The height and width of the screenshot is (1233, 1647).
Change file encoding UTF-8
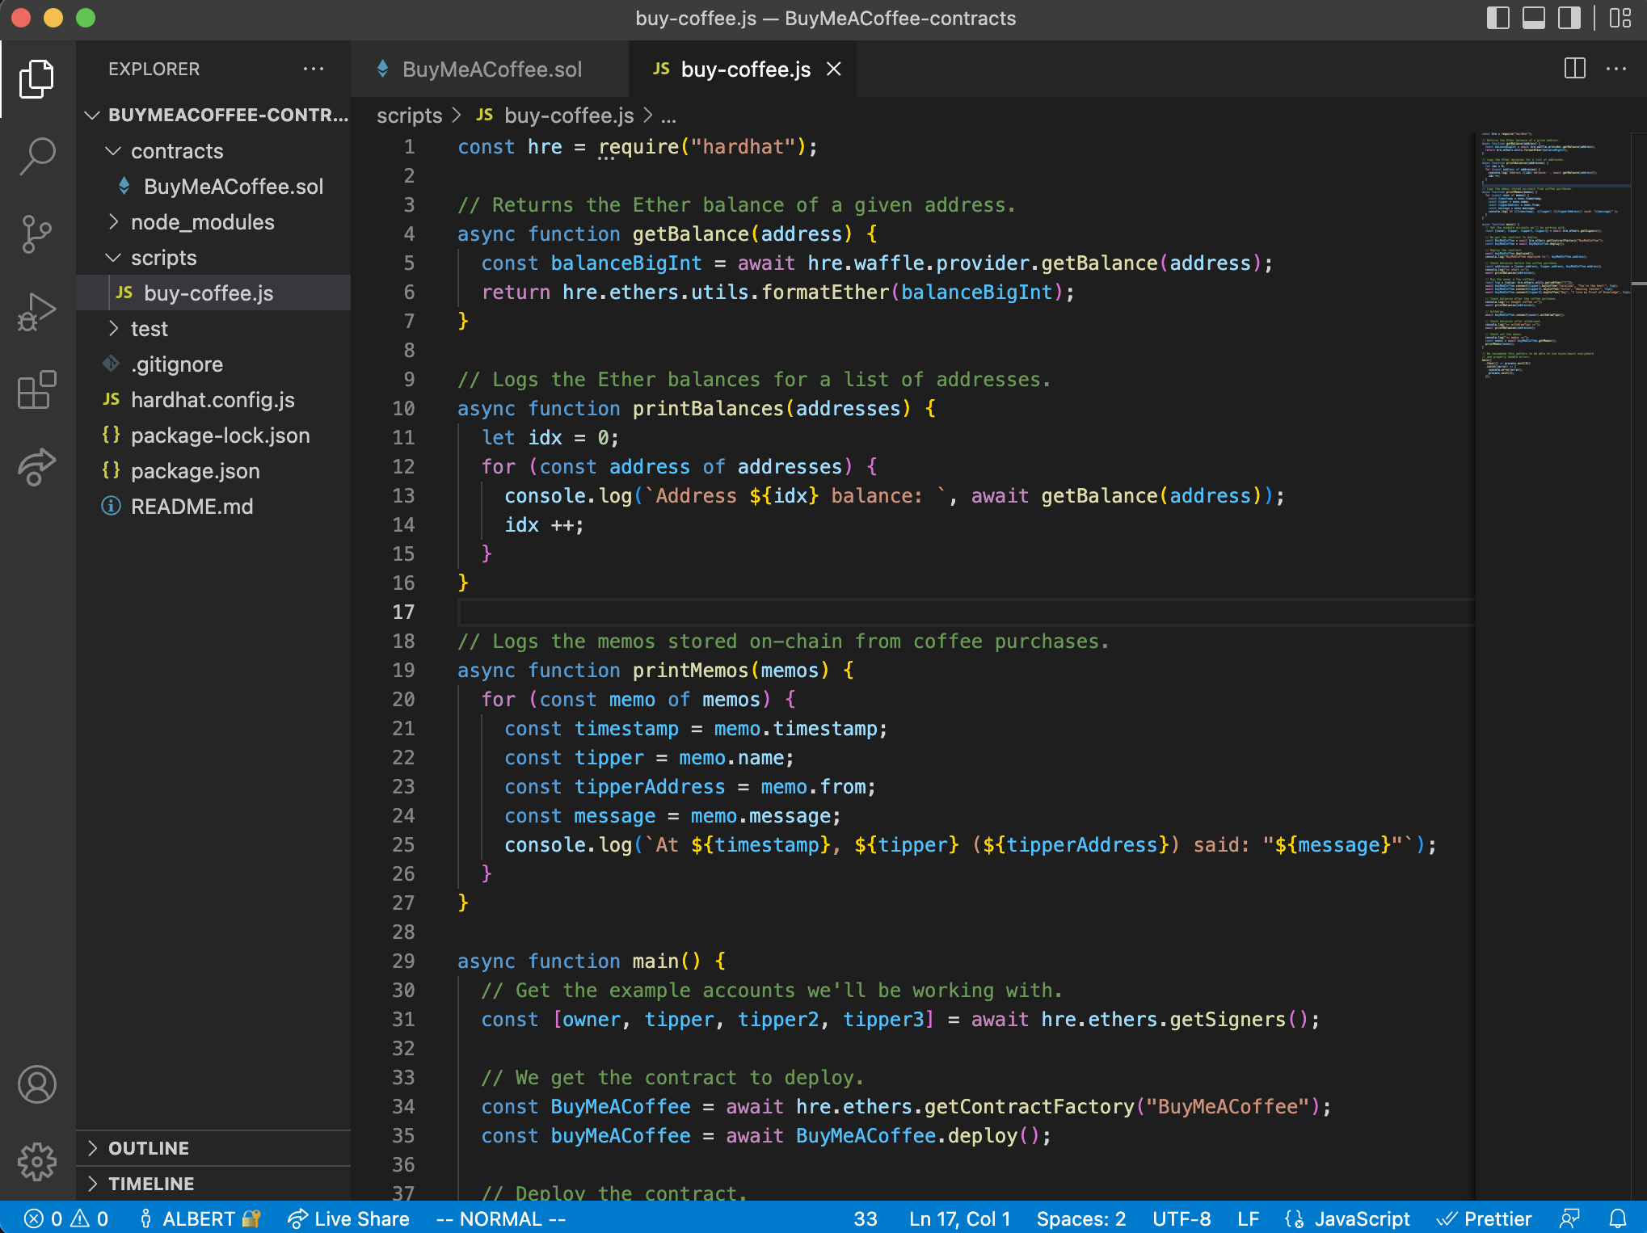(1182, 1218)
